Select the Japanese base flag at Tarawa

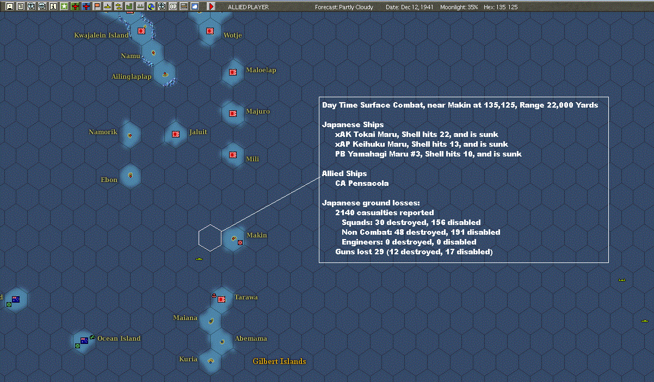pos(221,299)
